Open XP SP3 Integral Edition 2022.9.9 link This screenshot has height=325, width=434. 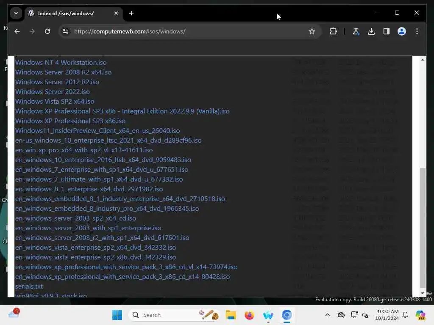coord(122,111)
